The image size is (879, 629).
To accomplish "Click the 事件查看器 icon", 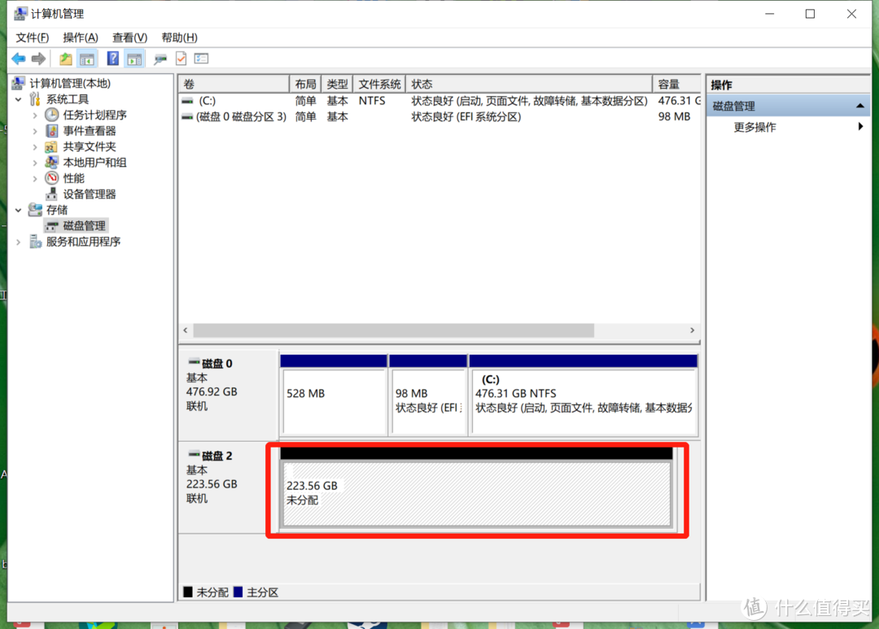I will [x=51, y=131].
